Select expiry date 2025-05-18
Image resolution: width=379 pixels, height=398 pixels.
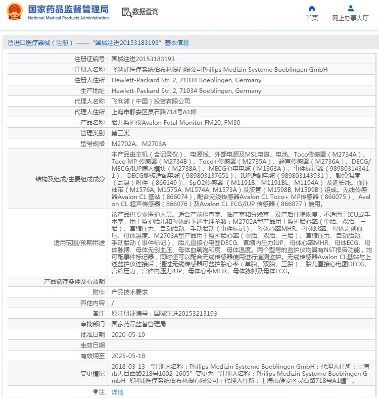point(128,356)
